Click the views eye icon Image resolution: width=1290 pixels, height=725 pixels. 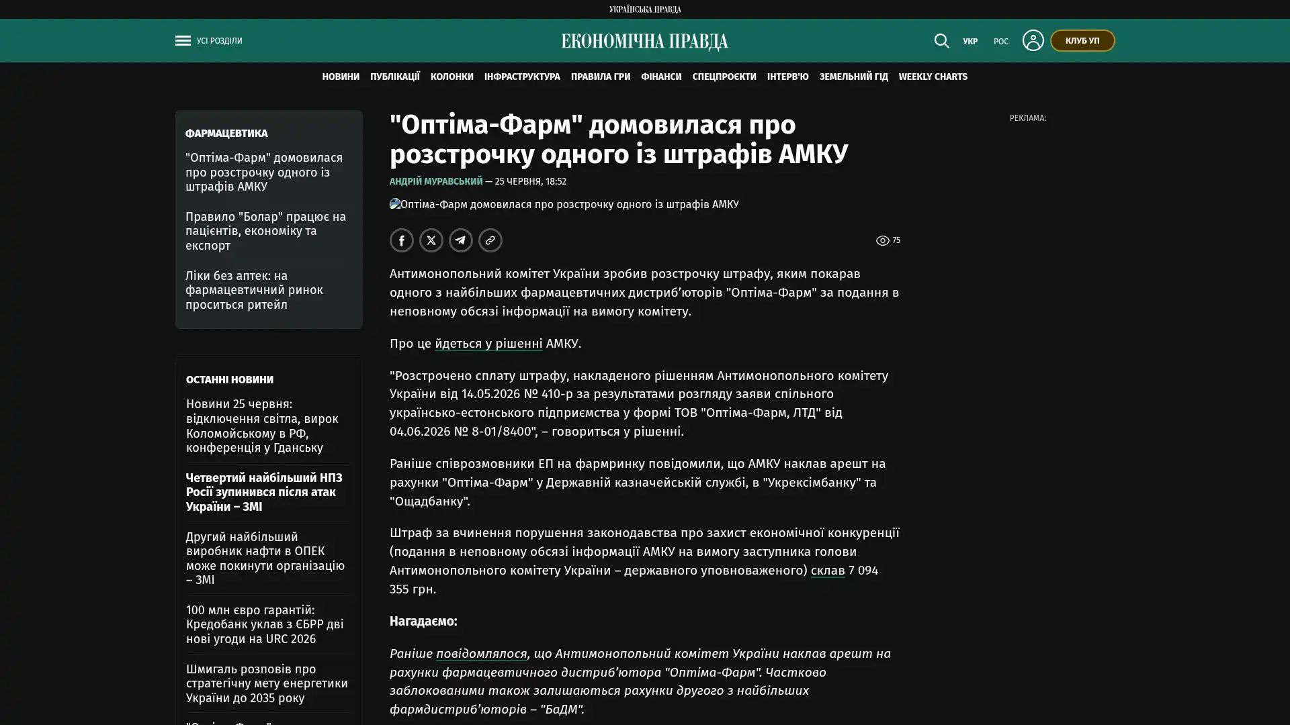point(882,240)
